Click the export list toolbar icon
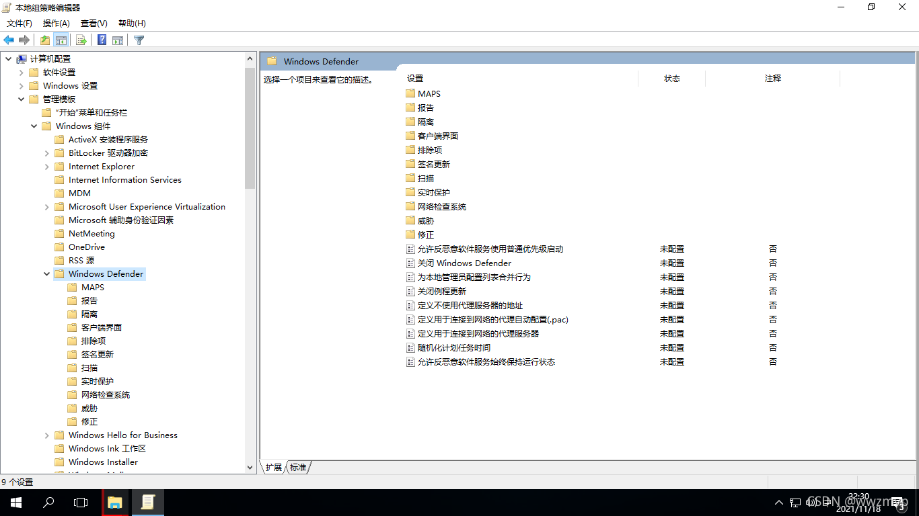 (x=81, y=40)
